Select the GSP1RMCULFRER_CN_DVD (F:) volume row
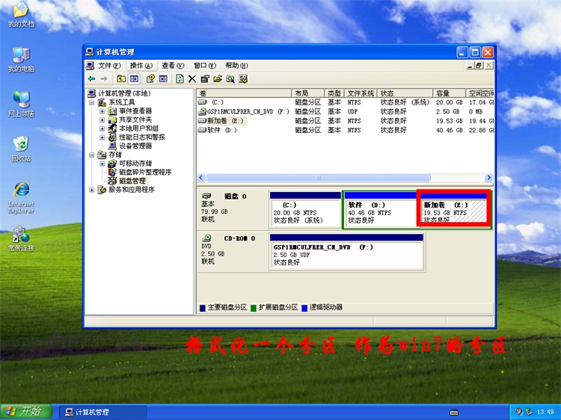Screen dimensions: 561x420 coord(346,111)
